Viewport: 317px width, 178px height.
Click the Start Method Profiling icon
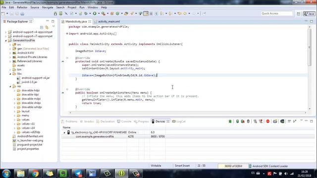pyautogui.click(x=261, y=121)
